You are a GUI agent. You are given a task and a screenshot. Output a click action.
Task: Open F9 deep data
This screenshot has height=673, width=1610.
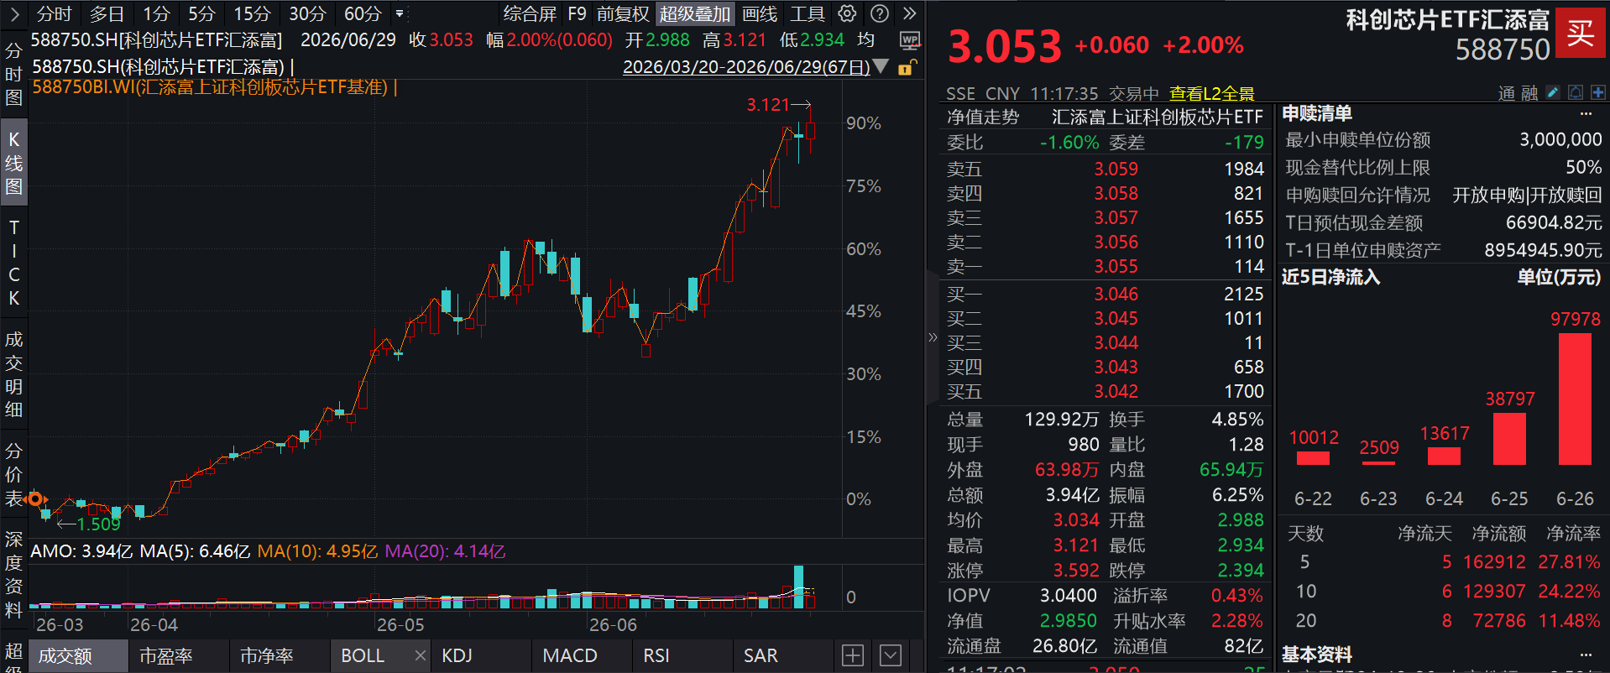[x=577, y=13]
